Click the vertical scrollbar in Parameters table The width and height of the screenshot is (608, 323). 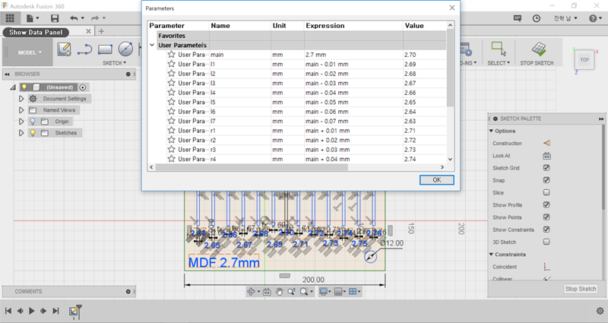coord(450,68)
